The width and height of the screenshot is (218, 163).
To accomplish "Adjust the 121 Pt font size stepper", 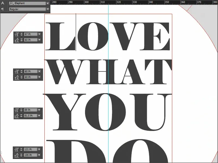I will pyautogui.click(x=21, y=149).
